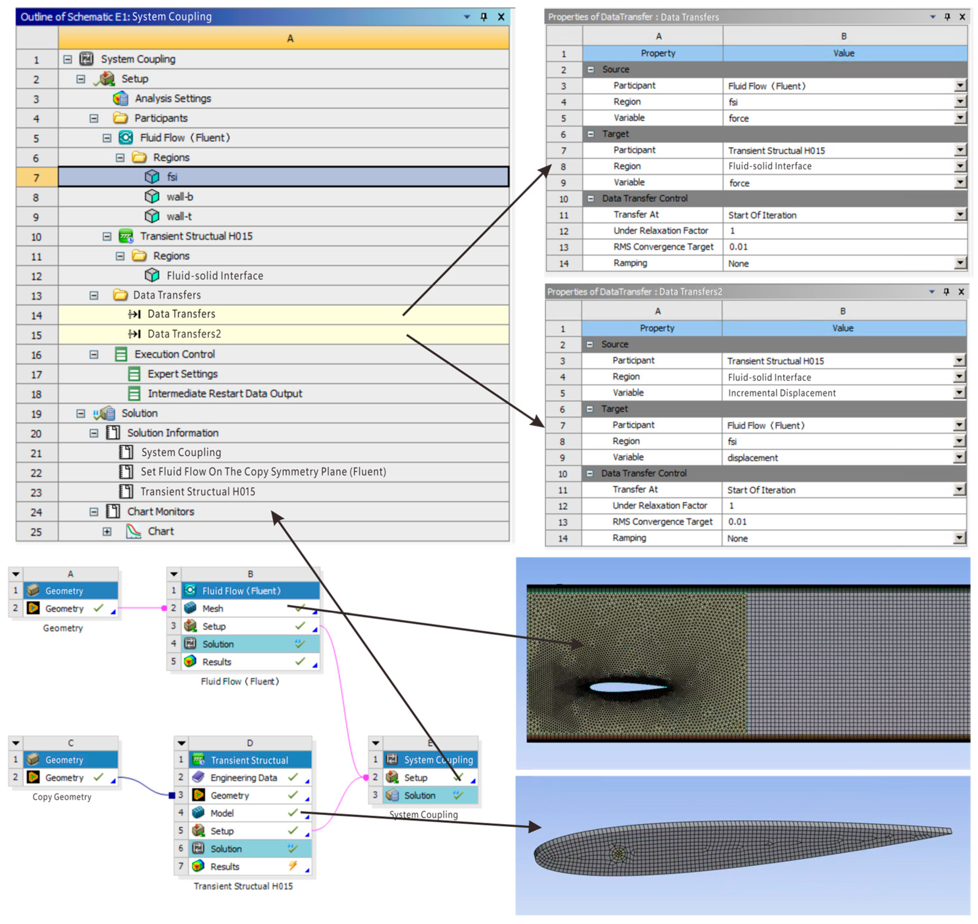This screenshot has height=924, width=978.
Task: Open system E dropdown menu arrow
Action: point(376,743)
